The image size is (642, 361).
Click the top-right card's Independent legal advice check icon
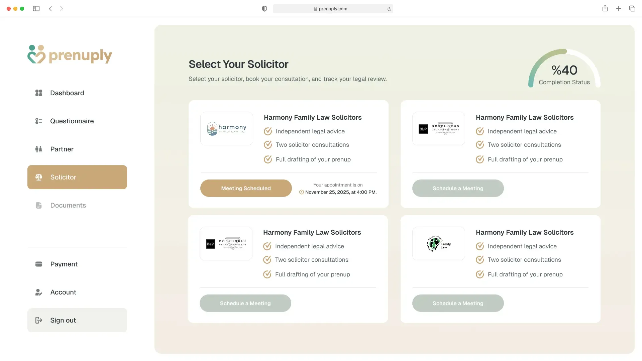(x=480, y=131)
